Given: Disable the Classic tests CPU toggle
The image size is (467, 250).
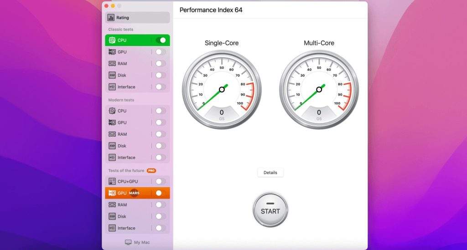Looking at the screenshot, I should [161, 40].
